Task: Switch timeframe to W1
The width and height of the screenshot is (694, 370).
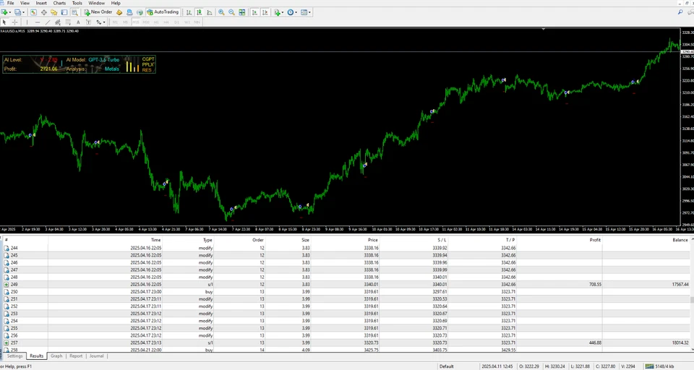Action: [187, 22]
